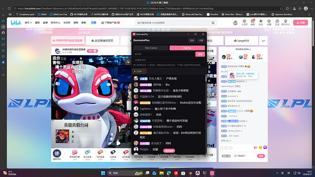Open the Bilibili Live Chat bookmark
315x177 pixels.
[x=58, y=15]
